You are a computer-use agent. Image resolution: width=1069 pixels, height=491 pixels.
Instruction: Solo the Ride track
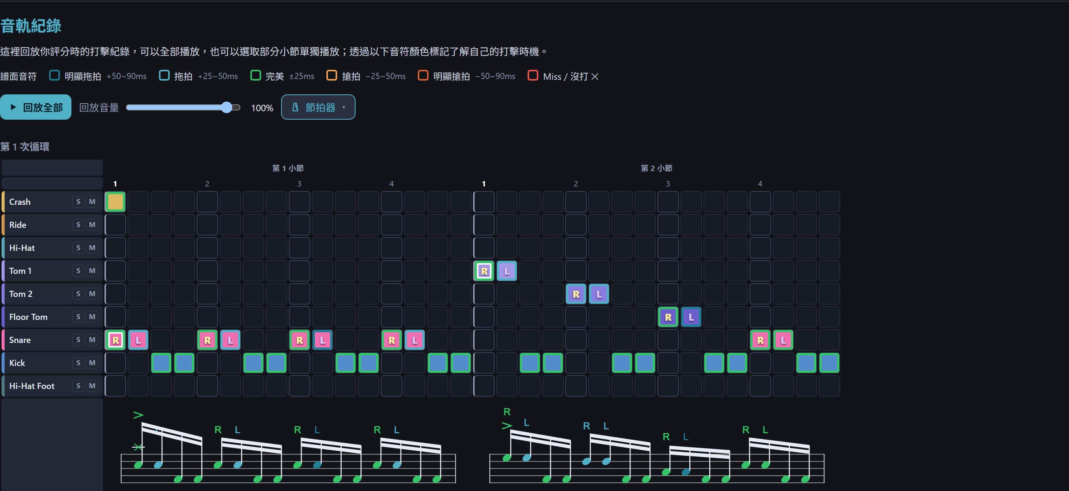pyautogui.click(x=78, y=225)
